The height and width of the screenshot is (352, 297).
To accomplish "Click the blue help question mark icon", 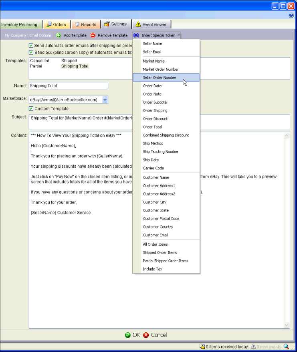I will tap(291, 15).
